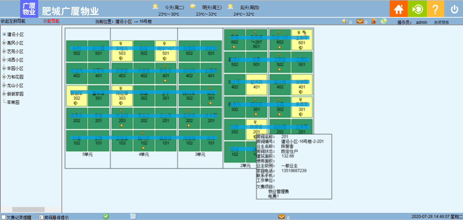Click the left panel horizontal scrollbar thumb

[x=28, y=209]
